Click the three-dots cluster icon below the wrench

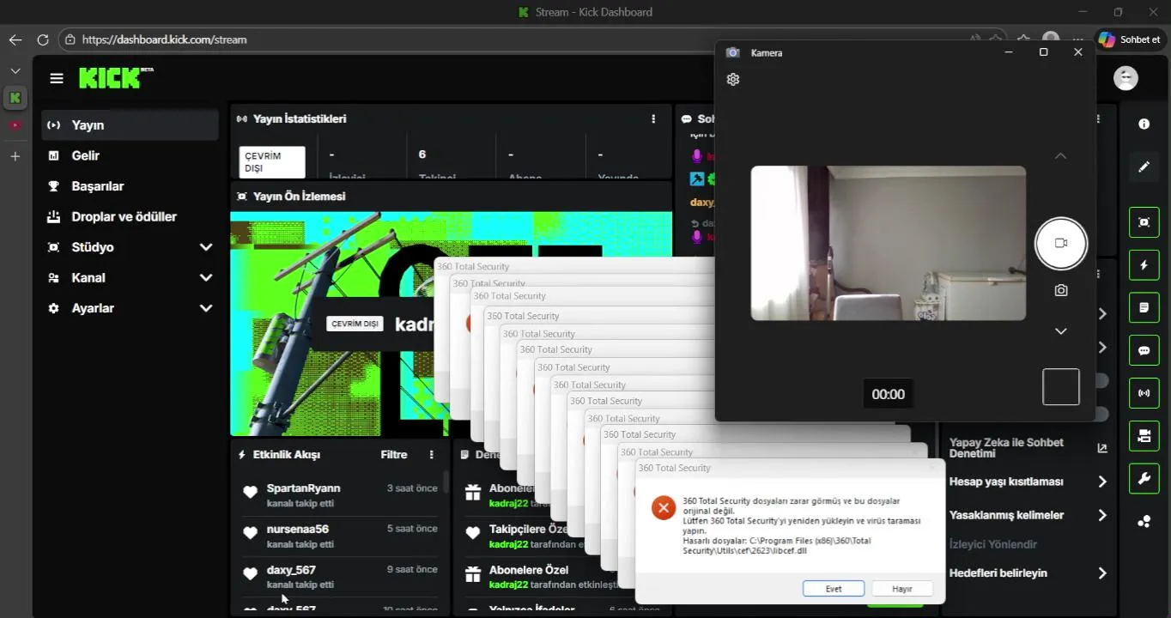pyautogui.click(x=1144, y=521)
